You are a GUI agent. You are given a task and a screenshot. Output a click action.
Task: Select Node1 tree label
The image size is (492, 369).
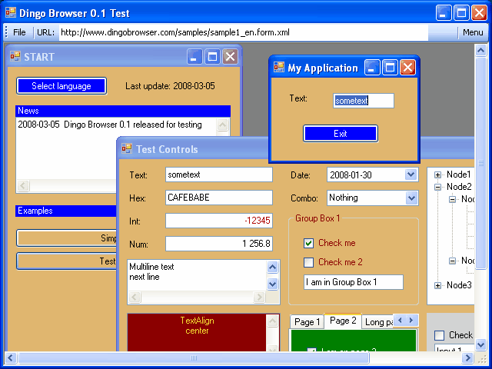[x=459, y=175]
